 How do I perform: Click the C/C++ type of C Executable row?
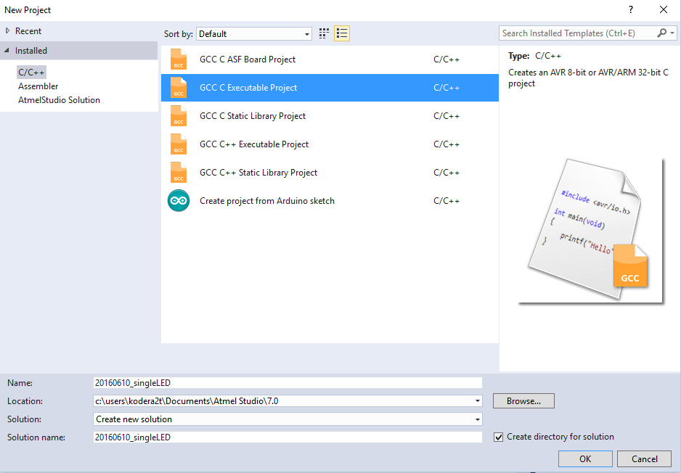coord(446,88)
